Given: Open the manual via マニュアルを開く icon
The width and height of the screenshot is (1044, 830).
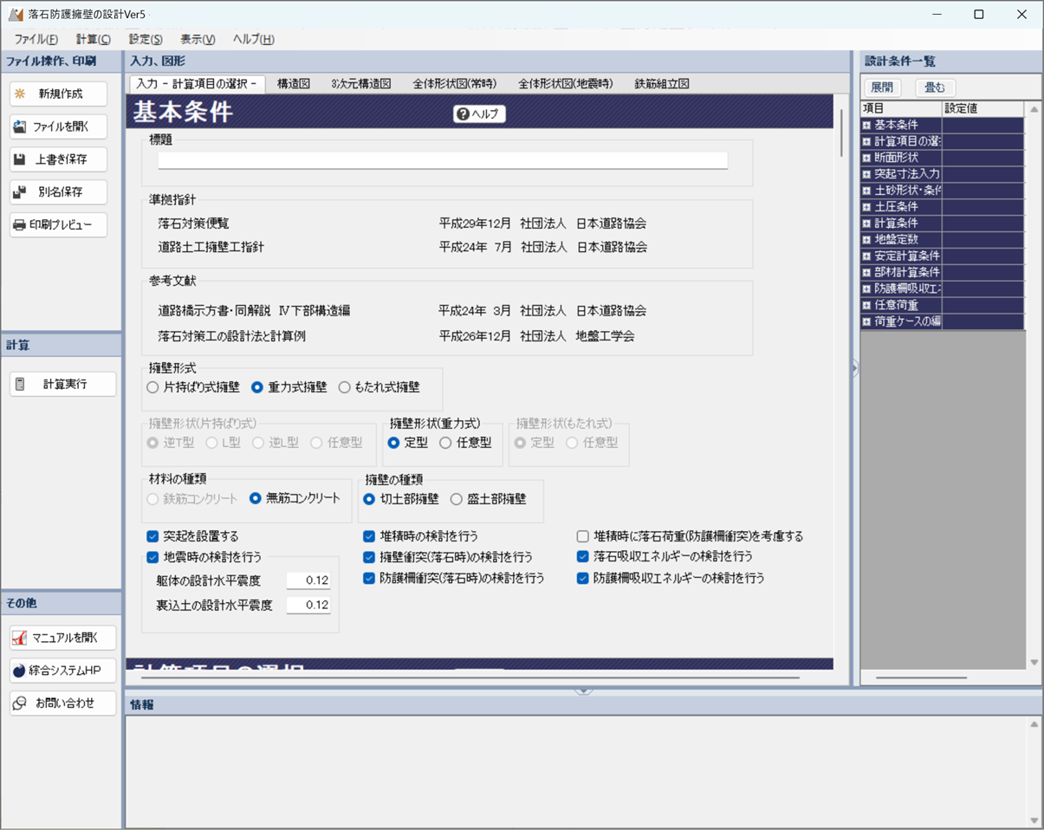Looking at the screenshot, I should pos(20,639).
